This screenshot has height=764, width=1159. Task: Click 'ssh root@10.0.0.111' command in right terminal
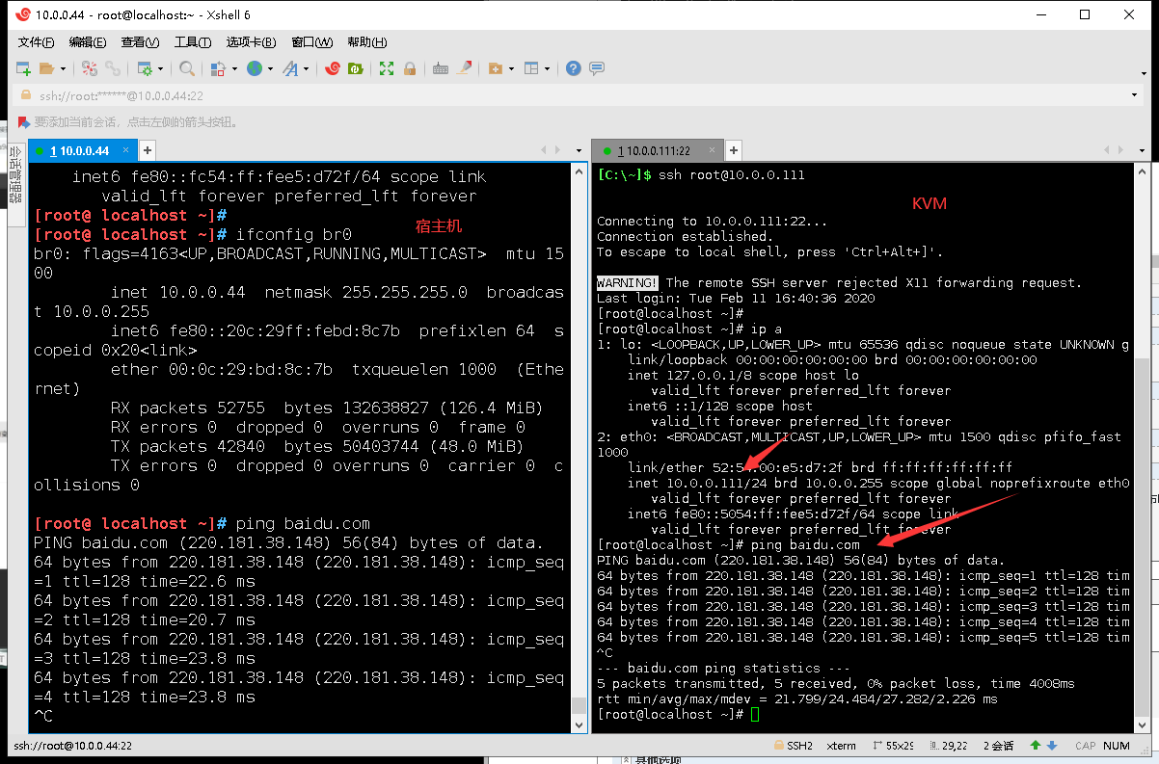731,174
